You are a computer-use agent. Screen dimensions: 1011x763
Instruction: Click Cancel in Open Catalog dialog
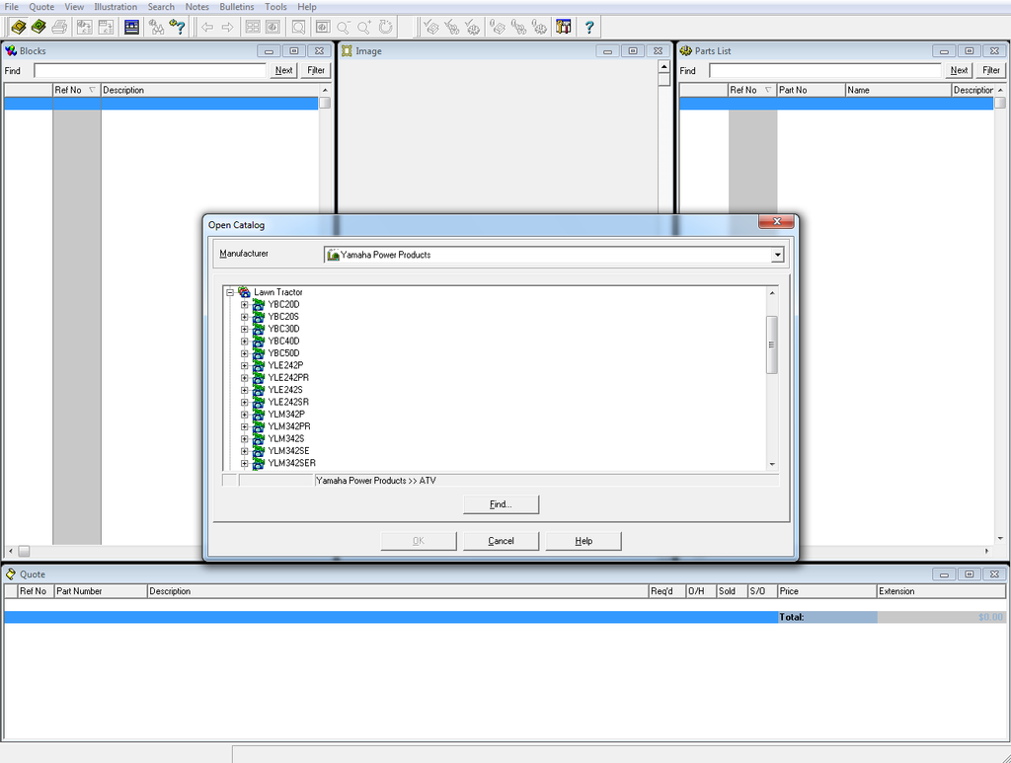click(x=501, y=541)
